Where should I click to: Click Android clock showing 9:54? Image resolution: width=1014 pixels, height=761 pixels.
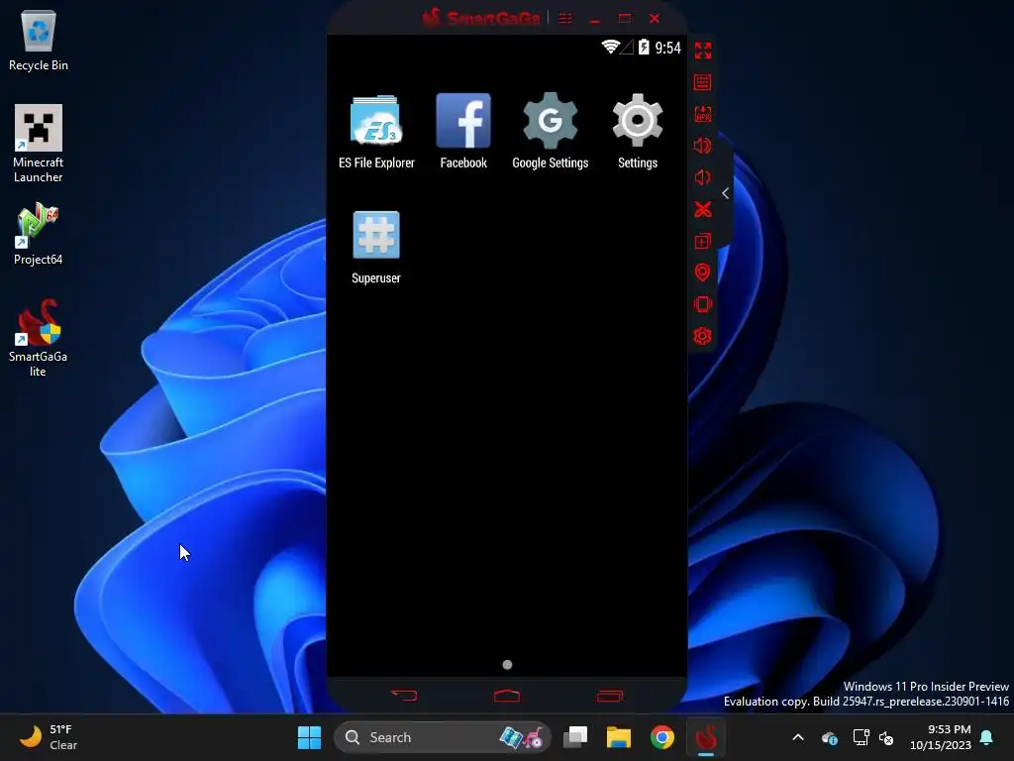pos(668,48)
